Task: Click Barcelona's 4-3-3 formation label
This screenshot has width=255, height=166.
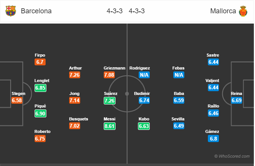Action: tap(114, 11)
